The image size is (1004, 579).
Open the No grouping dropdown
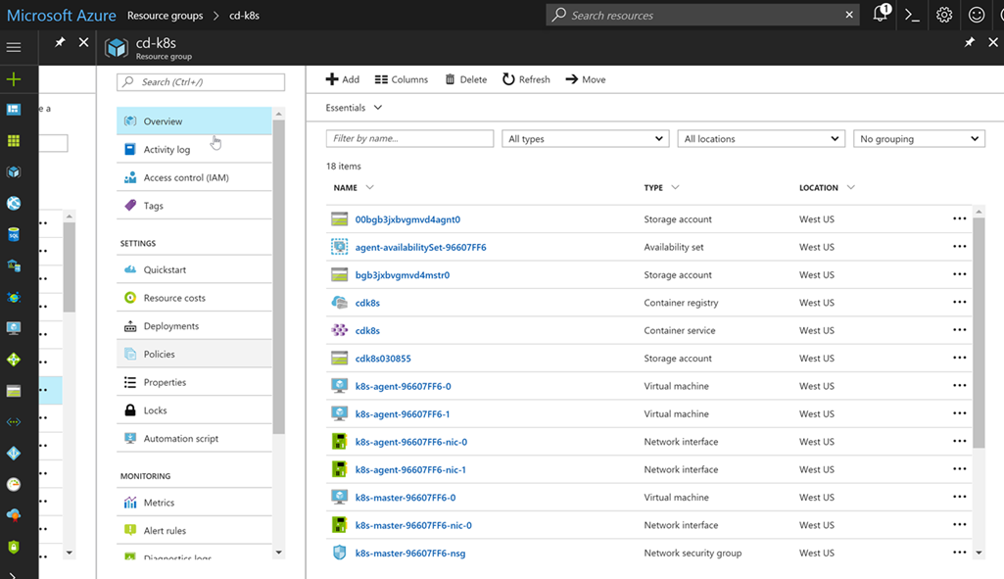[x=919, y=139]
